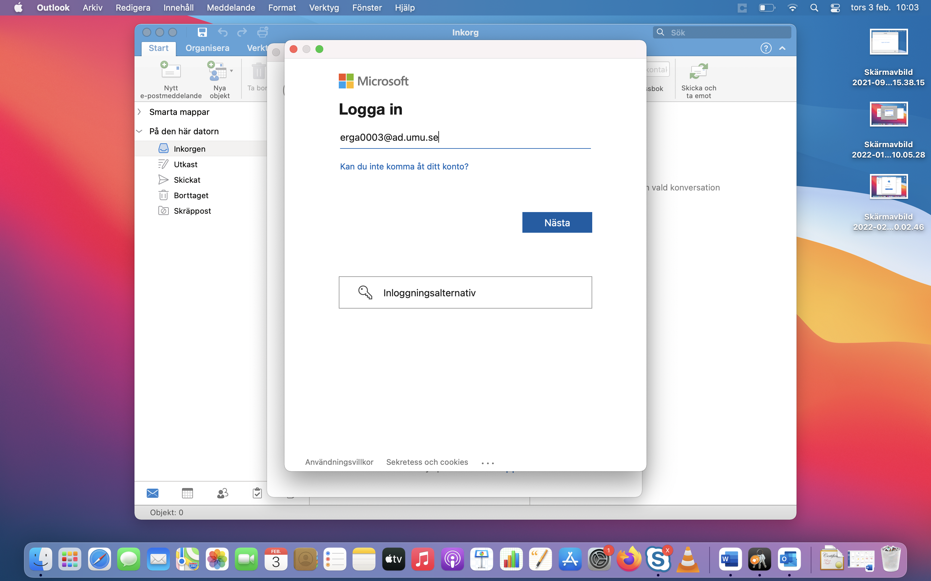Open Keychain Access from the dock
The image size is (931, 581).
tap(759, 559)
